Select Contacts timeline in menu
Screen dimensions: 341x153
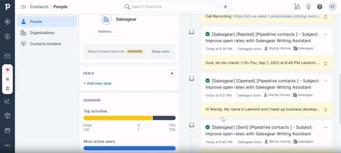[x=47, y=44]
